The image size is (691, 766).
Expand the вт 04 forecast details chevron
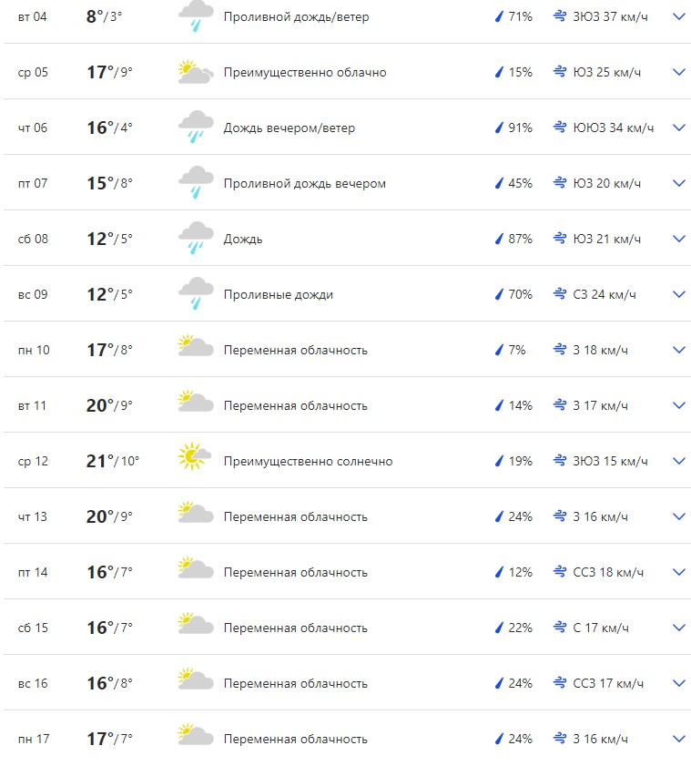(x=678, y=16)
